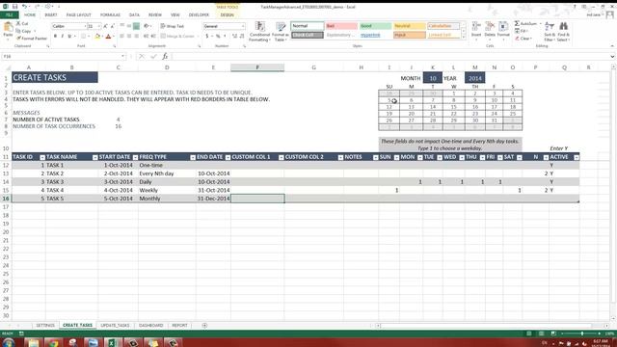Increase font size with the large A
617x347 pixels.
point(105,26)
